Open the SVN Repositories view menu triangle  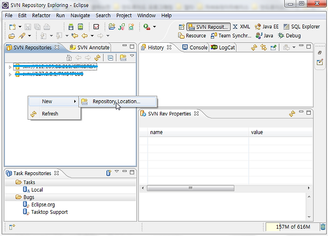(132, 56)
